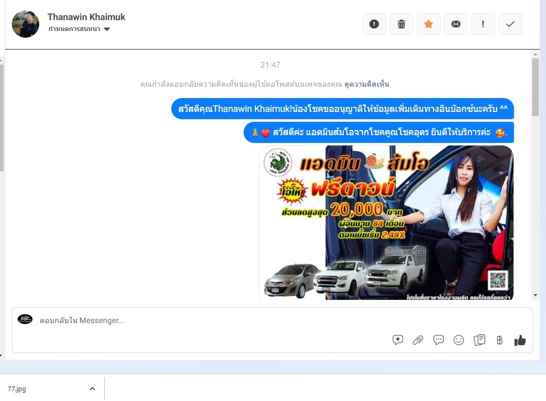This screenshot has height=401, width=546.
Task: Open speech bubble quick reply icon
Action: (439, 340)
